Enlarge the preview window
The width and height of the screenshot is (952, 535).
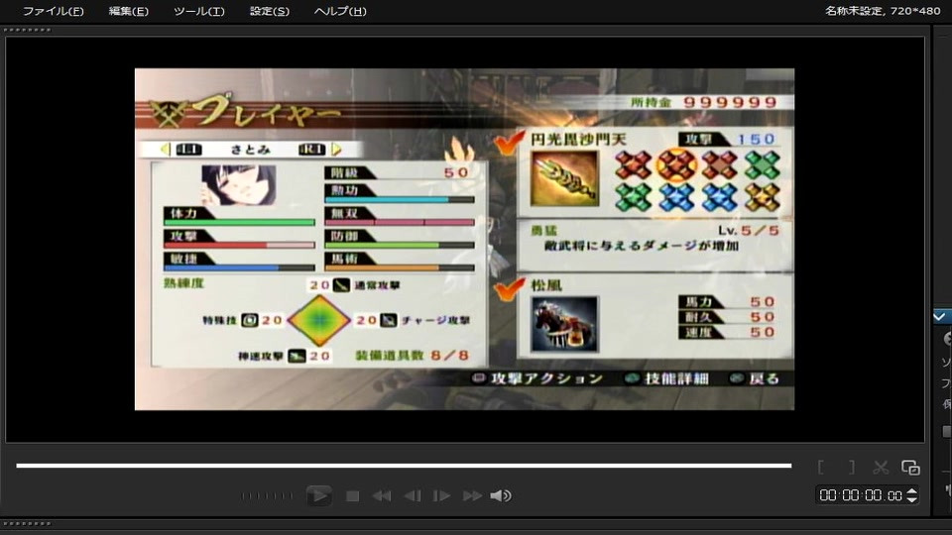[910, 467]
